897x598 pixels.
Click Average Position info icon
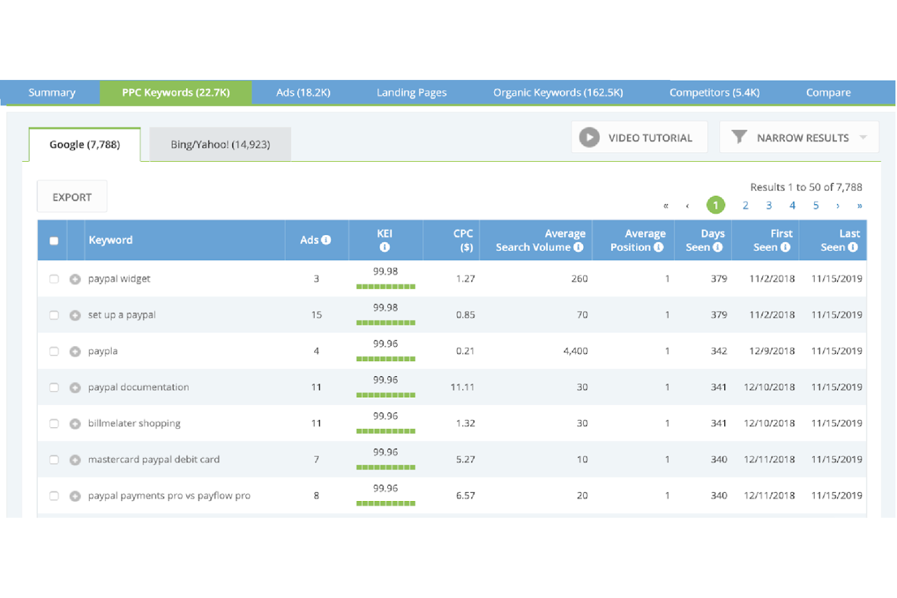(659, 247)
